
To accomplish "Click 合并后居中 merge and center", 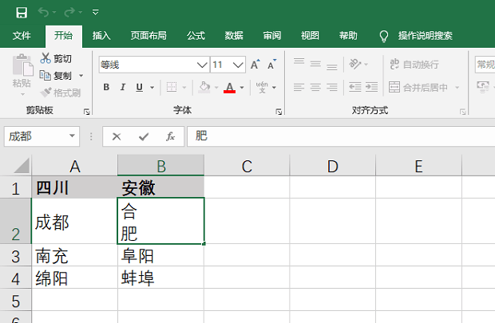I will (x=418, y=87).
